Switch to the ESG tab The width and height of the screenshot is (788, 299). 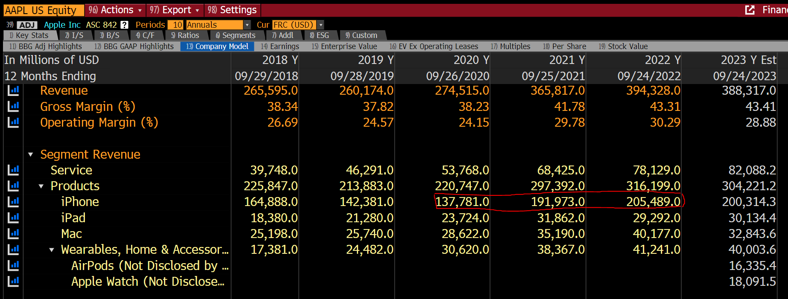(x=320, y=35)
